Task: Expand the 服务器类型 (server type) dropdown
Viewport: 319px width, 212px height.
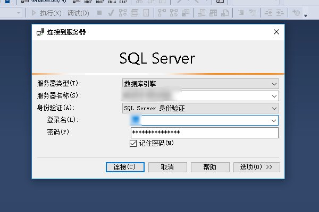Action: [274, 84]
